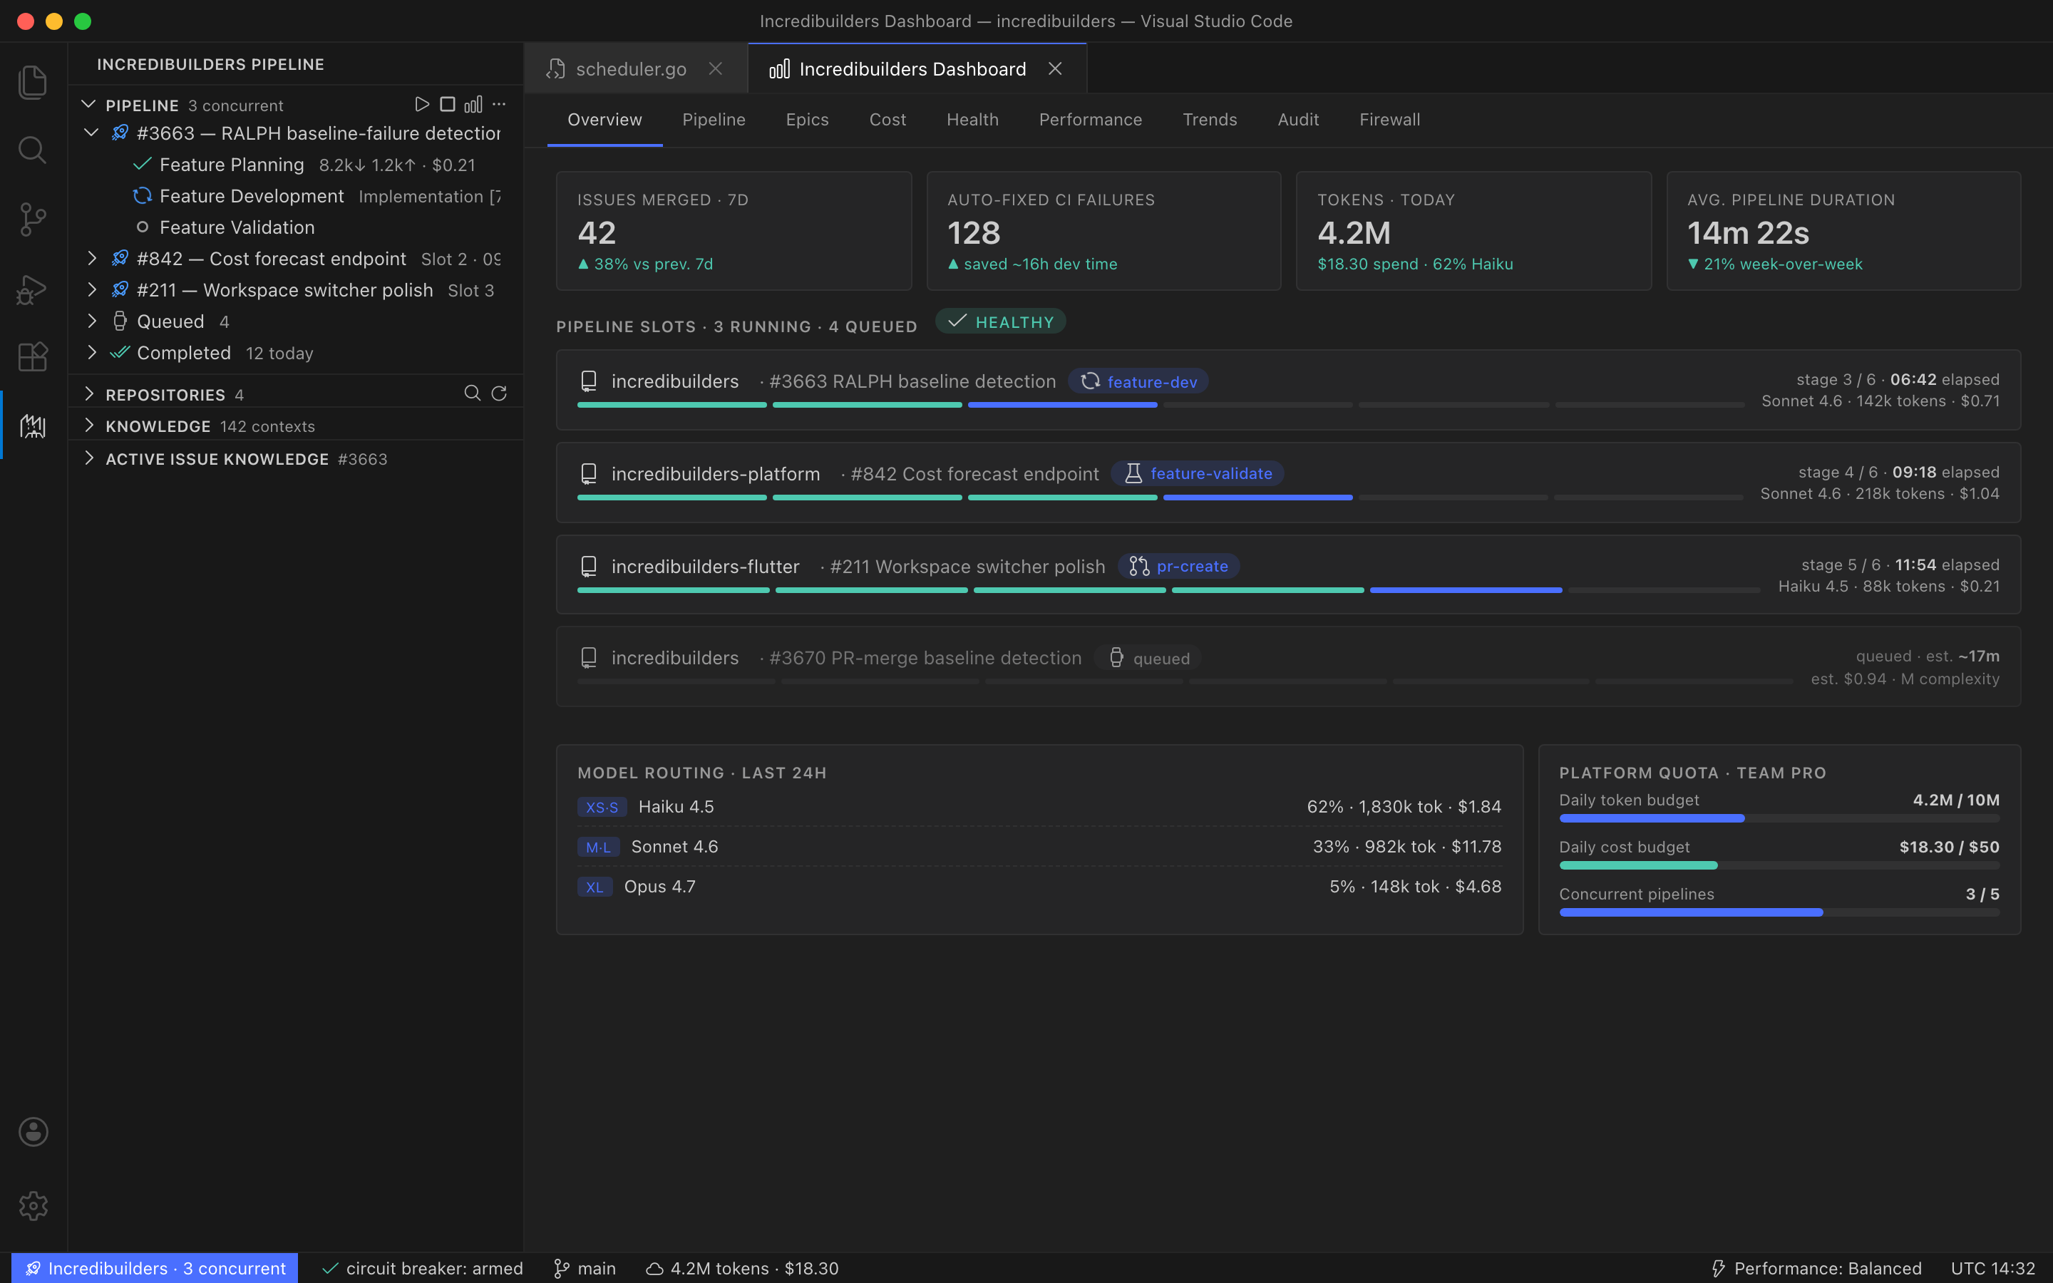Open the Manage gear icon
The height and width of the screenshot is (1283, 2053).
33,1205
